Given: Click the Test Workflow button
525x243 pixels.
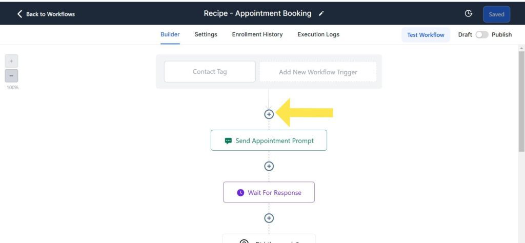Looking at the screenshot, I should pos(426,35).
